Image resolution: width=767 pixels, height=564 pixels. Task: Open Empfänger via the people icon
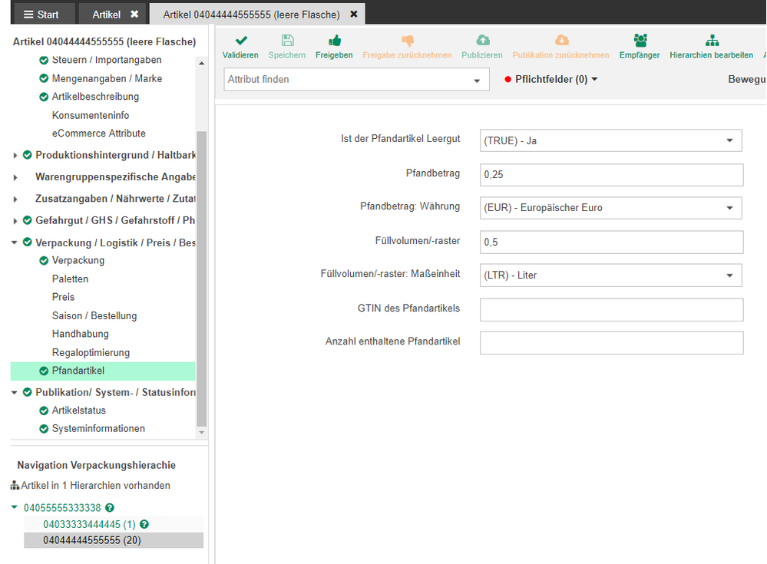[x=640, y=40]
